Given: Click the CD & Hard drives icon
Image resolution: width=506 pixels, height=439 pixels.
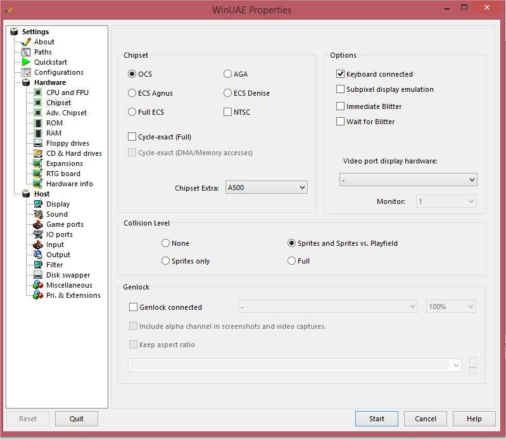Looking at the screenshot, I should (38, 153).
